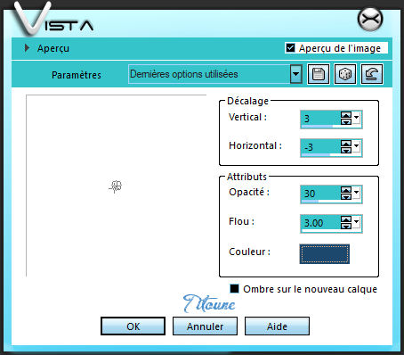Open the dark blue Couleur swatch
Screen dimensions: 404x355
pos(324,254)
